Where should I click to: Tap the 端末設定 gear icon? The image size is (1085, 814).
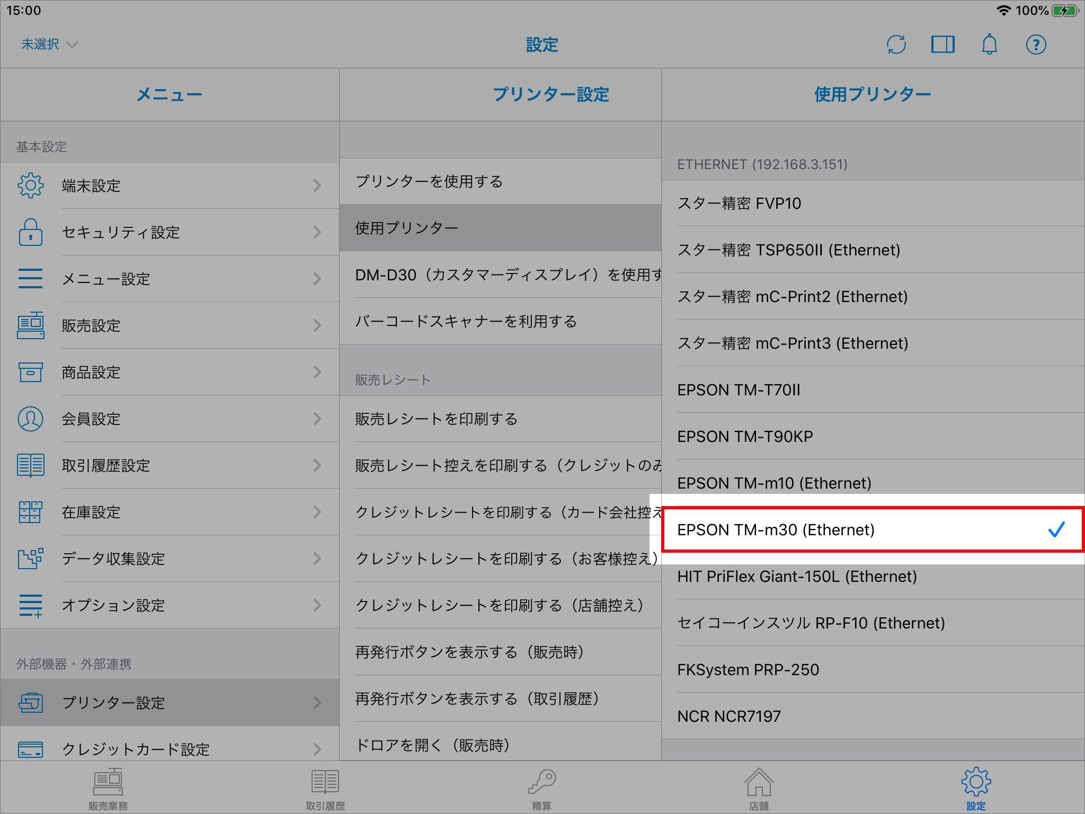pyautogui.click(x=31, y=185)
